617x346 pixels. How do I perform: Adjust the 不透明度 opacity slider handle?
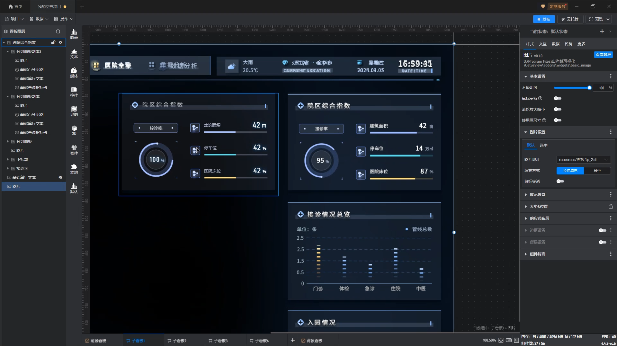point(589,88)
